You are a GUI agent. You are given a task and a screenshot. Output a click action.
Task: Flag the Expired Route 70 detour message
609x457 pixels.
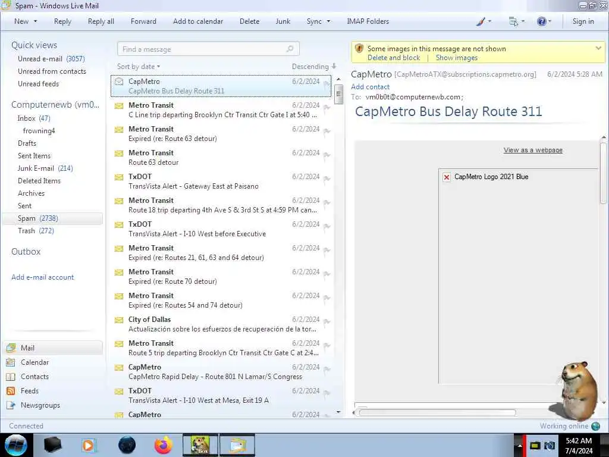point(327,274)
